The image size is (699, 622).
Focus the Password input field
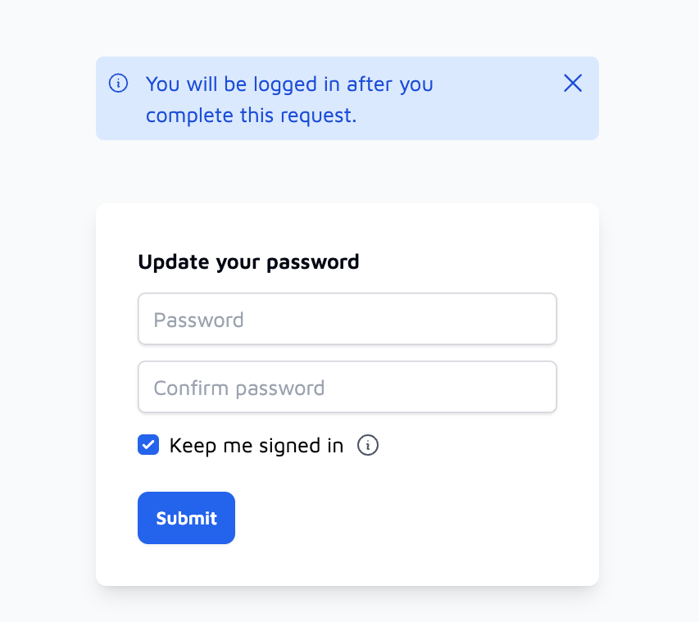point(347,319)
